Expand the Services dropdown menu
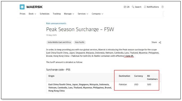This screenshot has height=101, width=182. pos(83,14)
